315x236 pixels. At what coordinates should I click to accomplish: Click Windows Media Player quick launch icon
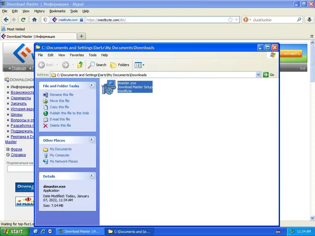coord(50,231)
